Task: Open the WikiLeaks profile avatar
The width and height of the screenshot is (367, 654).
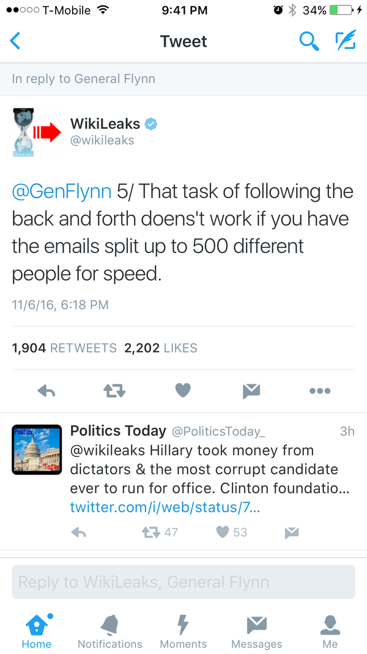Action: click(x=37, y=132)
